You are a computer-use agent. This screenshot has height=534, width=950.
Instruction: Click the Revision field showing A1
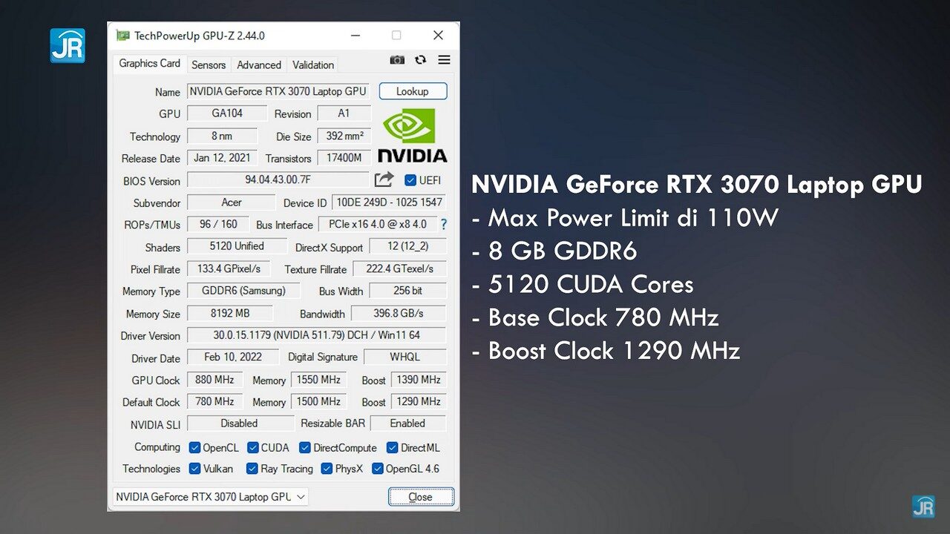pos(344,113)
